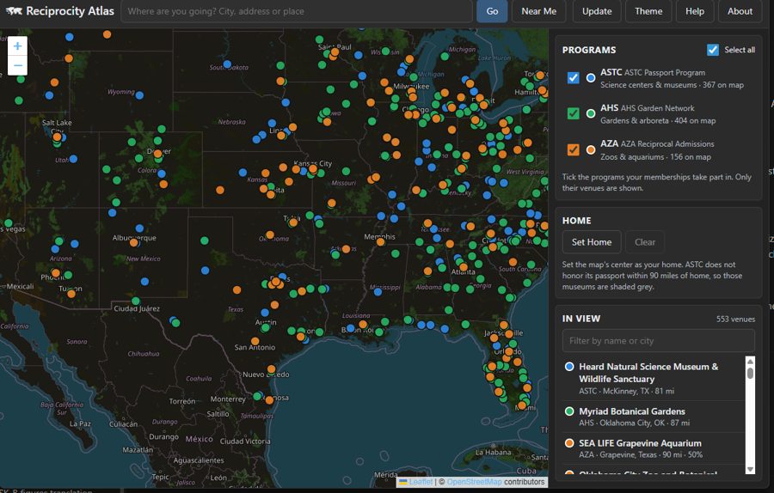Click the orange map marker at Tucson
This screenshot has height=493, width=774.
(71, 294)
